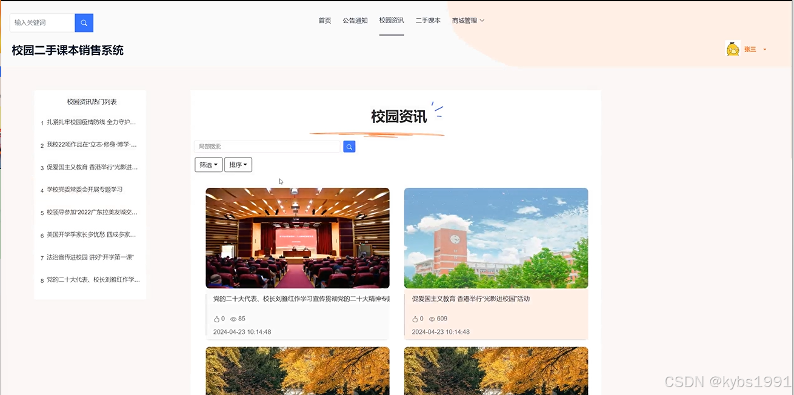
Task: Click the local search magnifier button
Action: click(349, 147)
